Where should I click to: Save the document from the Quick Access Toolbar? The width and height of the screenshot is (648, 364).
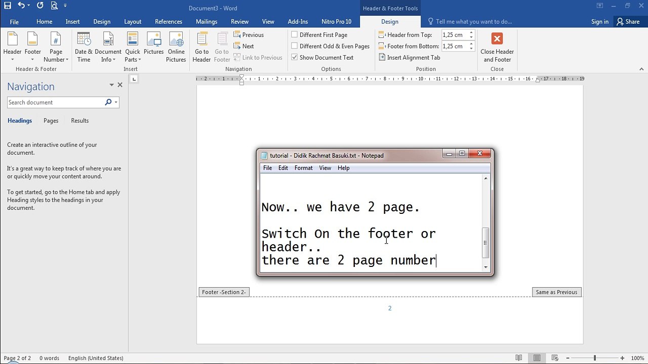[8, 6]
